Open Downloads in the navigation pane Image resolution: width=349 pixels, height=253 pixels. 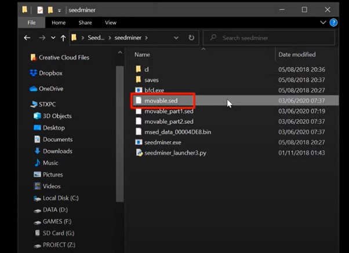point(57,151)
